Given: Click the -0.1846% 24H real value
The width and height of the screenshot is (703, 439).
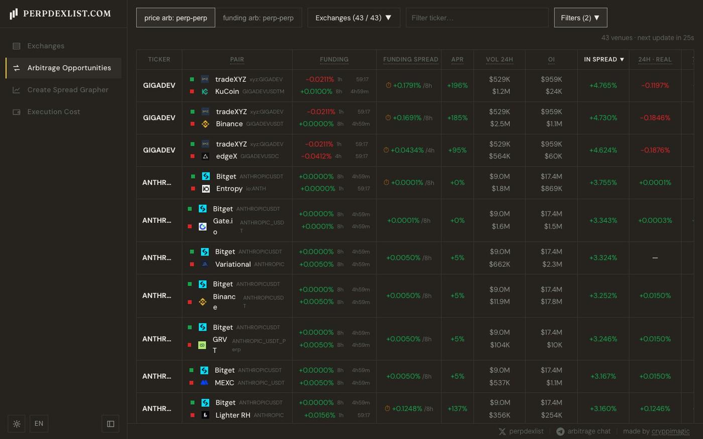Looking at the screenshot, I should tap(655, 118).
